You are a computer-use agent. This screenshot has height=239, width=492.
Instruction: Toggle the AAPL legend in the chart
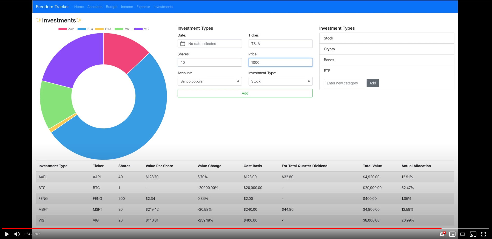[67, 29]
